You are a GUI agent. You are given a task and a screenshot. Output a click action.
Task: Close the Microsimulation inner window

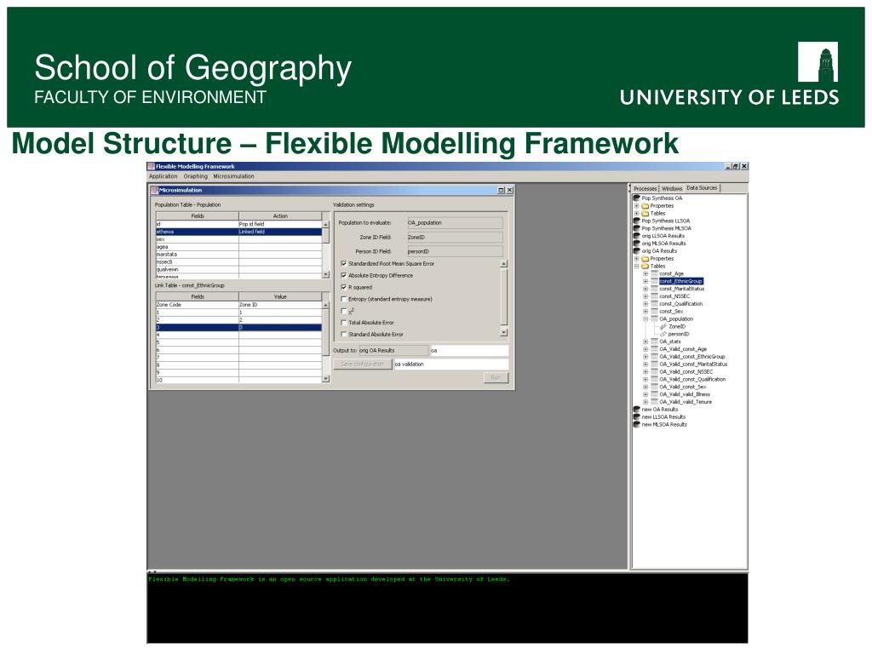pyautogui.click(x=509, y=190)
